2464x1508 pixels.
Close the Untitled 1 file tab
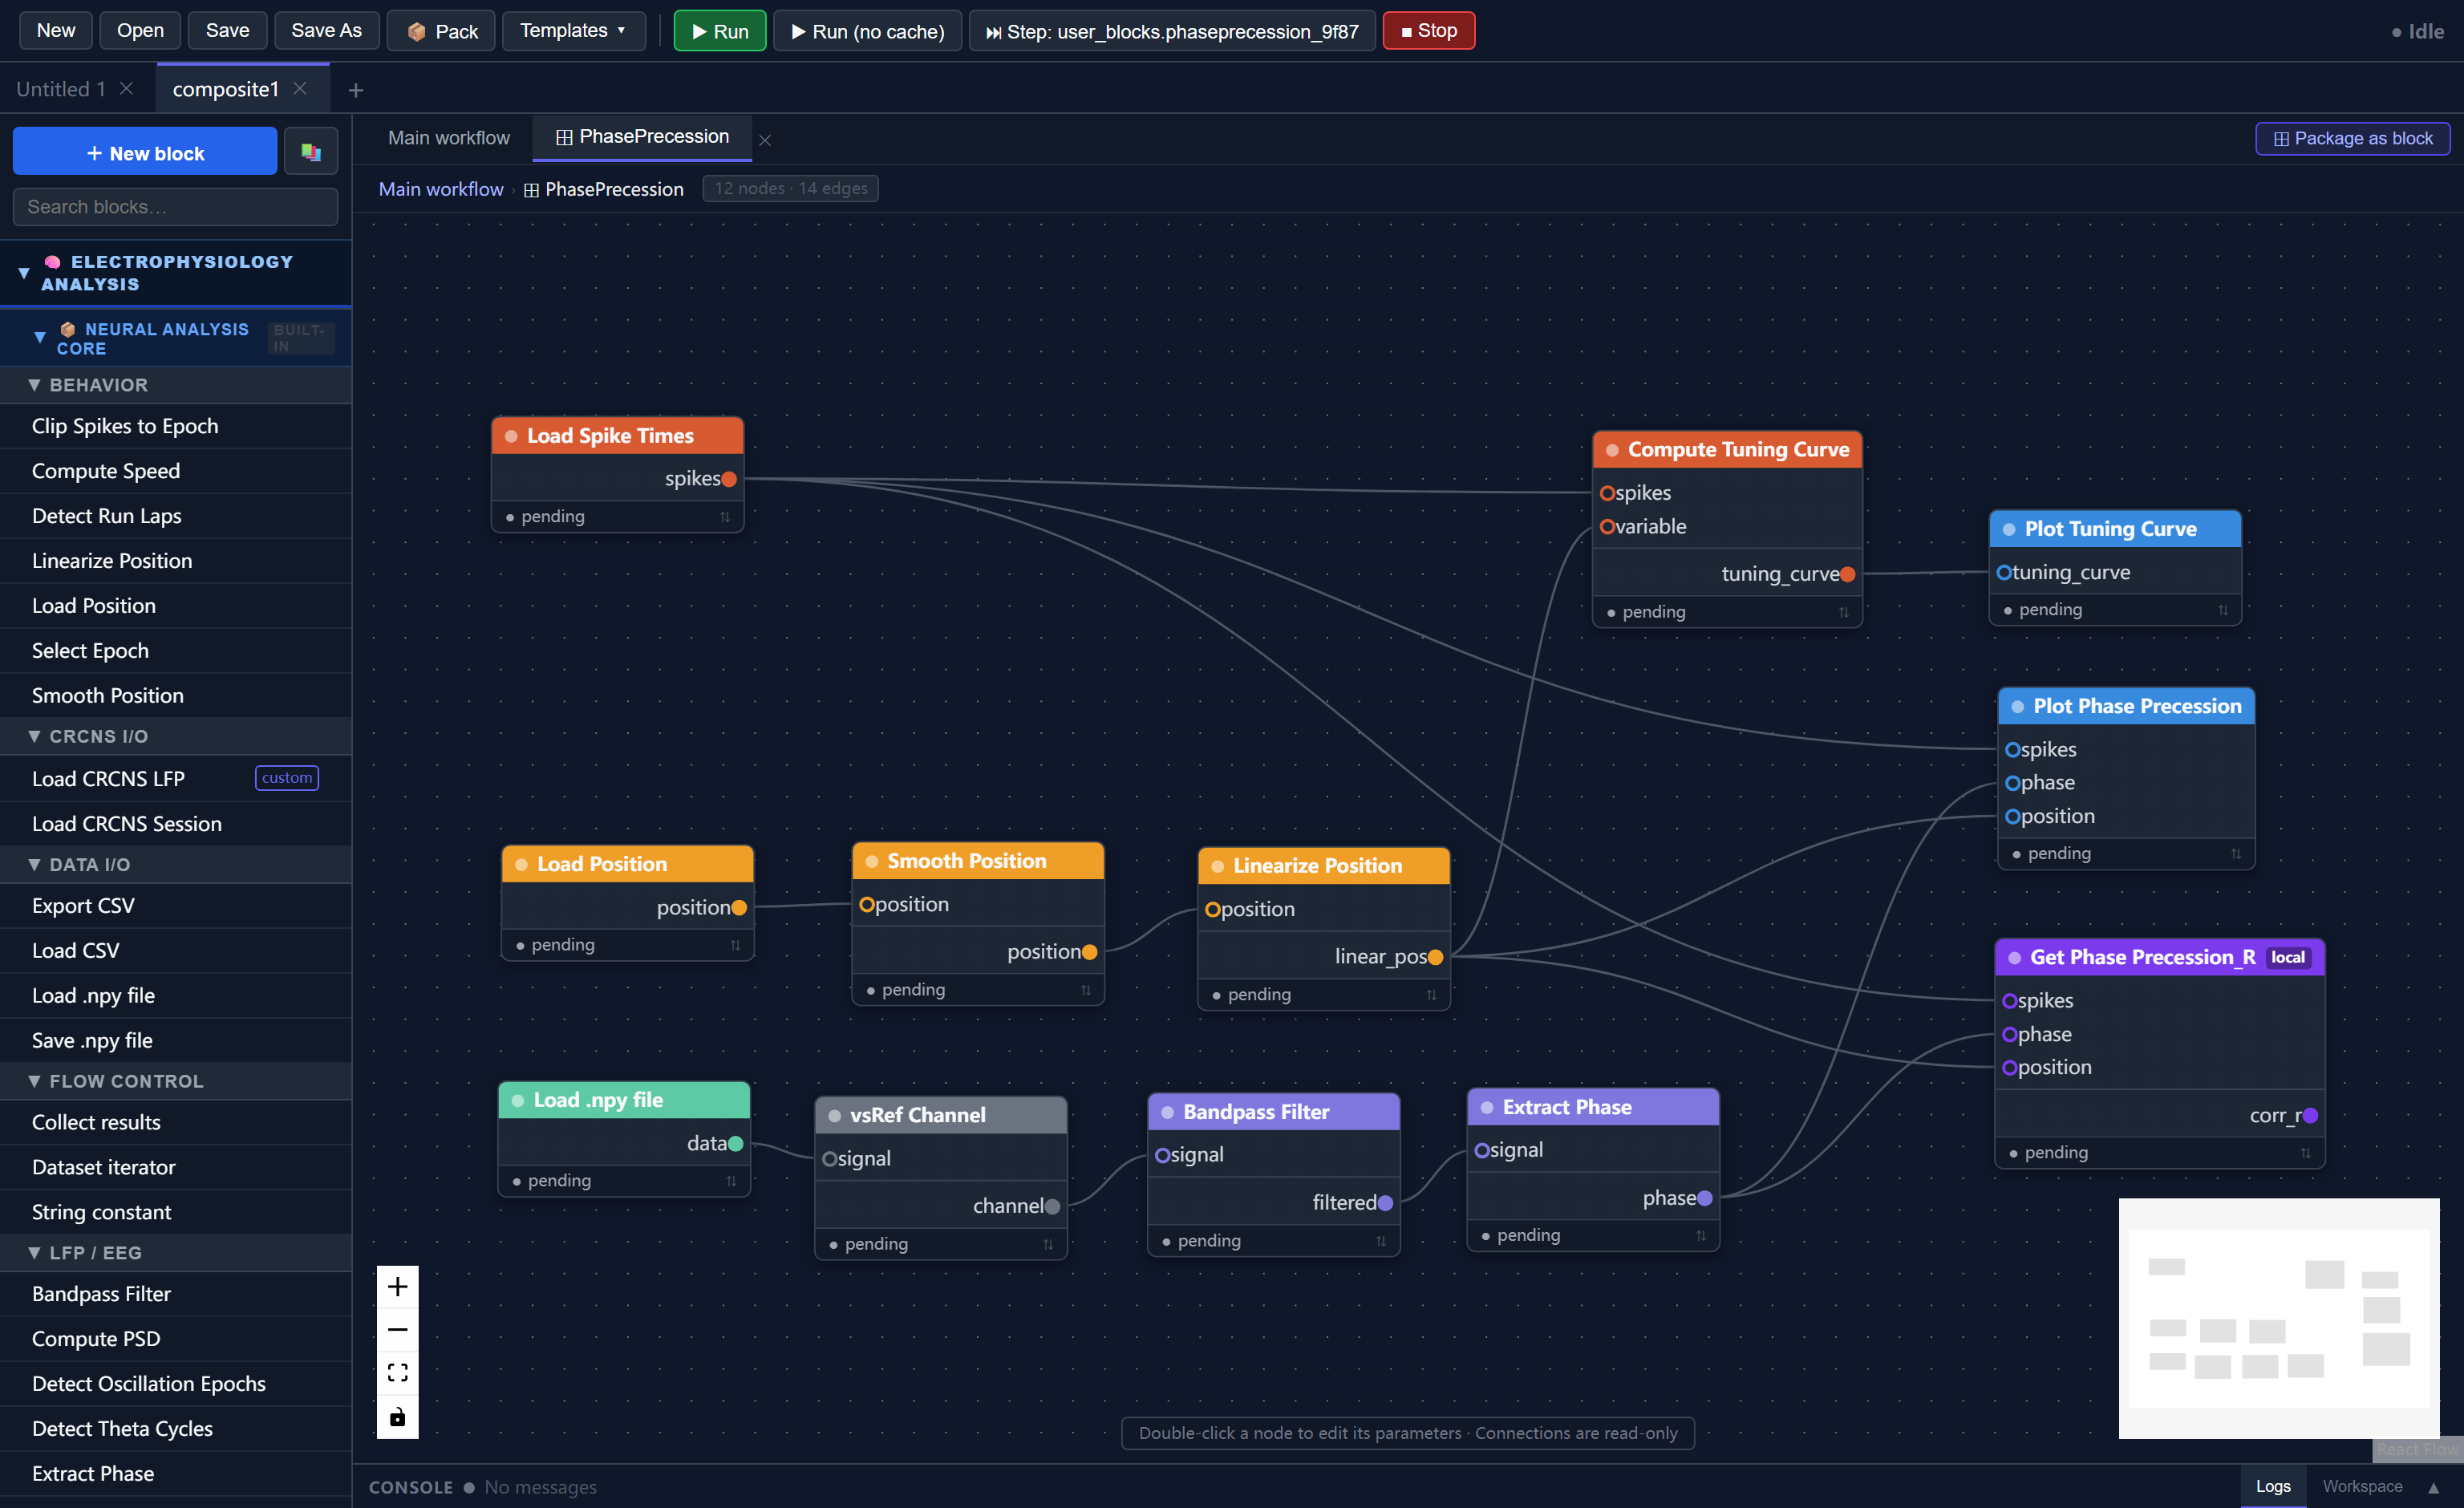[x=127, y=88]
